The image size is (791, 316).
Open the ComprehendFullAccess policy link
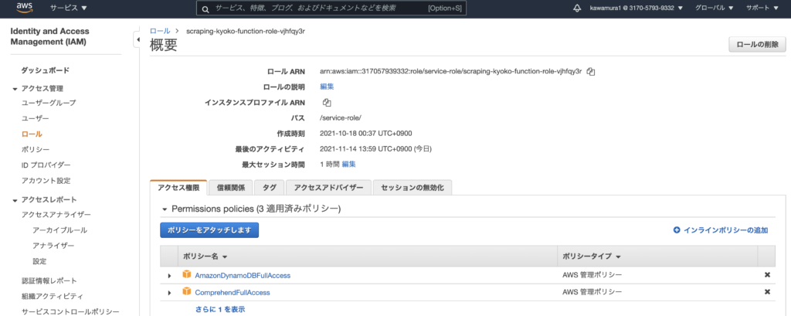[233, 292]
